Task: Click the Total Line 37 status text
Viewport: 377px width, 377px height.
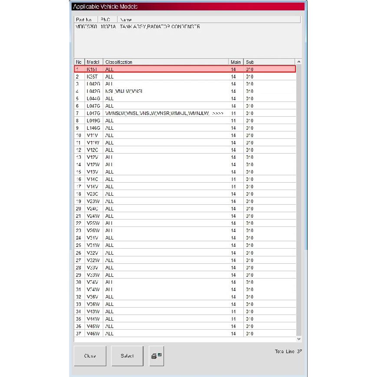Action: point(288,351)
